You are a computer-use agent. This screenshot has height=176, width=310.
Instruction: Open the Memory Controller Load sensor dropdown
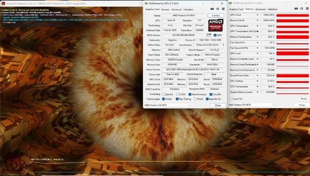tap(257, 59)
